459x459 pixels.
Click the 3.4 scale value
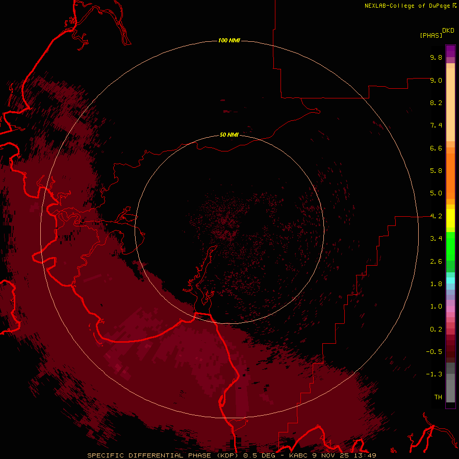[x=436, y=239]
